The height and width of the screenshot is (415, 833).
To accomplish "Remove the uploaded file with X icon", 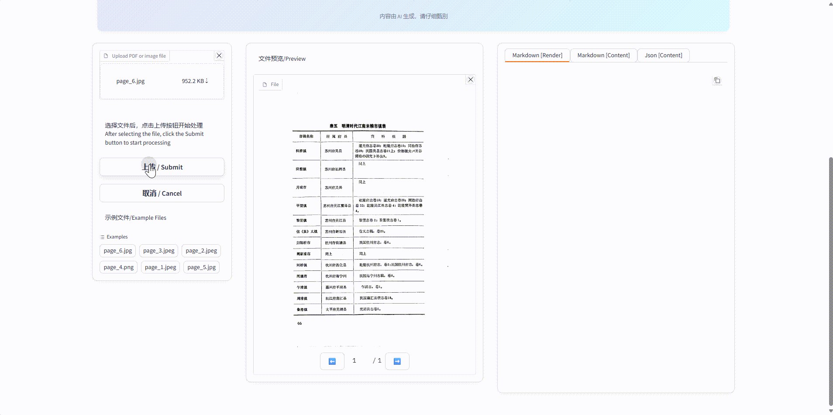I will (219, 55).
